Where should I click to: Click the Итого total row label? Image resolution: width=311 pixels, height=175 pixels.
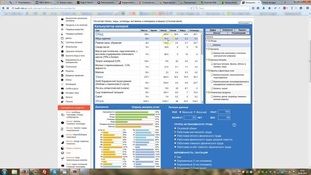pyautogui.click(x=100, y=101)
